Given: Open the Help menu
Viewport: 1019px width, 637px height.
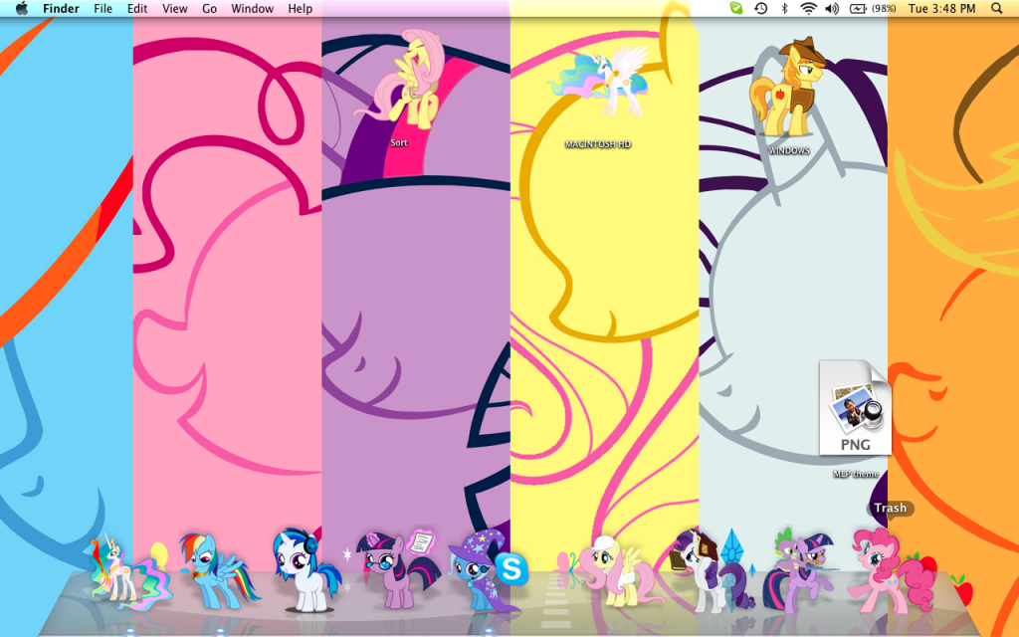Looking at the screenshot, I should (301, 8).
